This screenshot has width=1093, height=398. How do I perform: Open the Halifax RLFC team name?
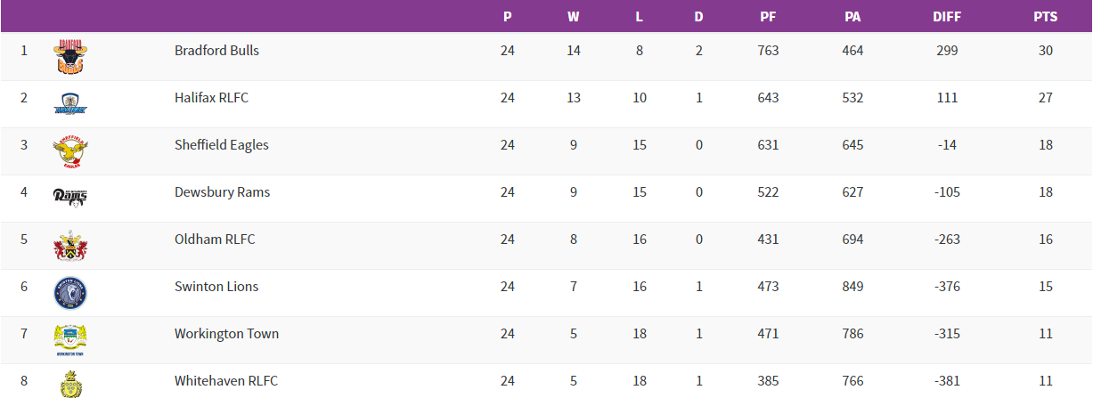(x=211, y=98)
